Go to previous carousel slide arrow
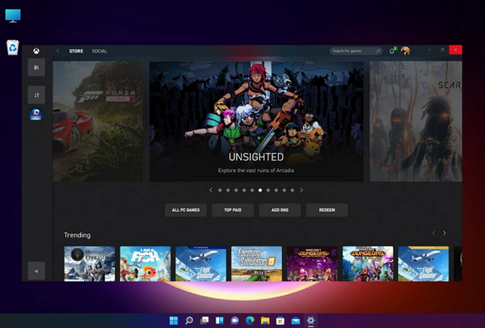Screen dimensions: 485x328 click(x=211, y=190)
